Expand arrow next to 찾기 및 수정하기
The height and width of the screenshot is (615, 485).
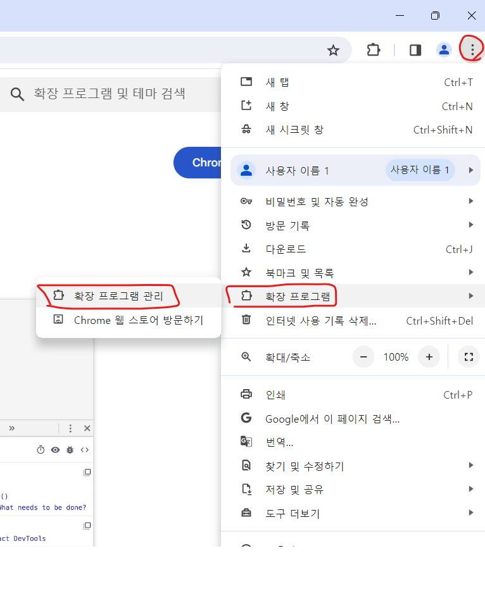click(x=471, y=465)
